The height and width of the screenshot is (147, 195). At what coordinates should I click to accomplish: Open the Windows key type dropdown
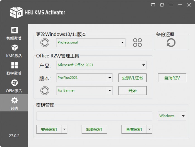172,116
